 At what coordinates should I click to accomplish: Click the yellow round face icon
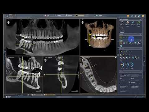tap(143, 16)
